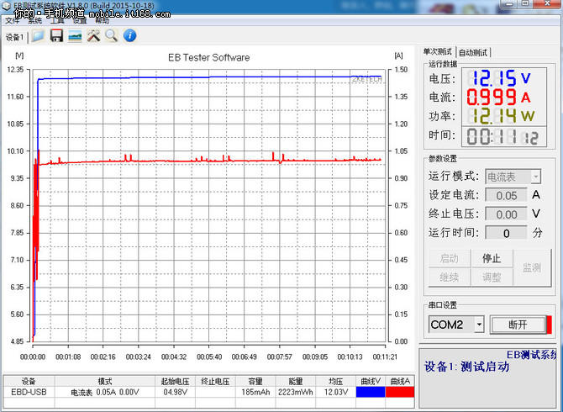Click the 终止电压 field showing 0.00

click(x=506, y=214)
